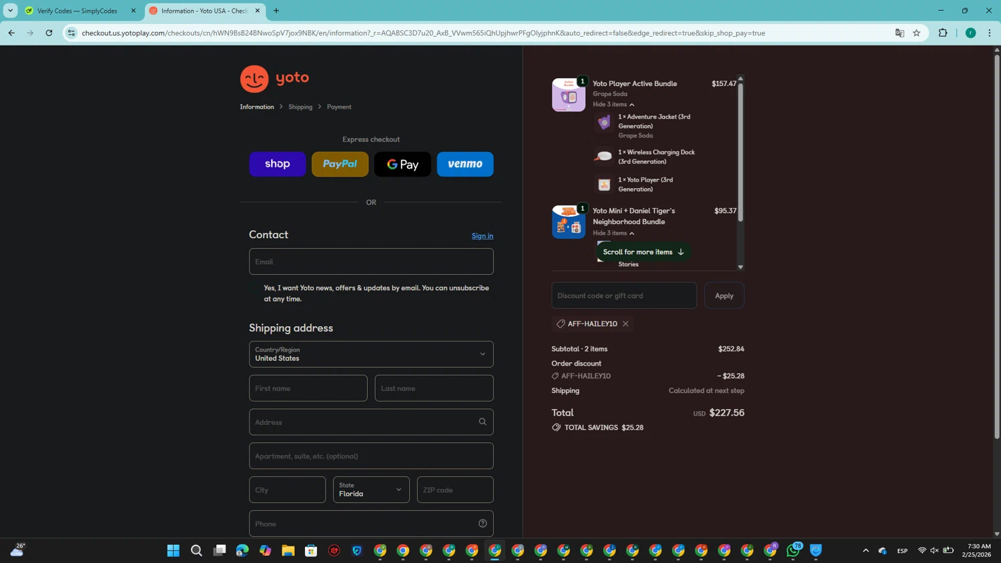Open browser extensions menu

(x=943, y=33)
